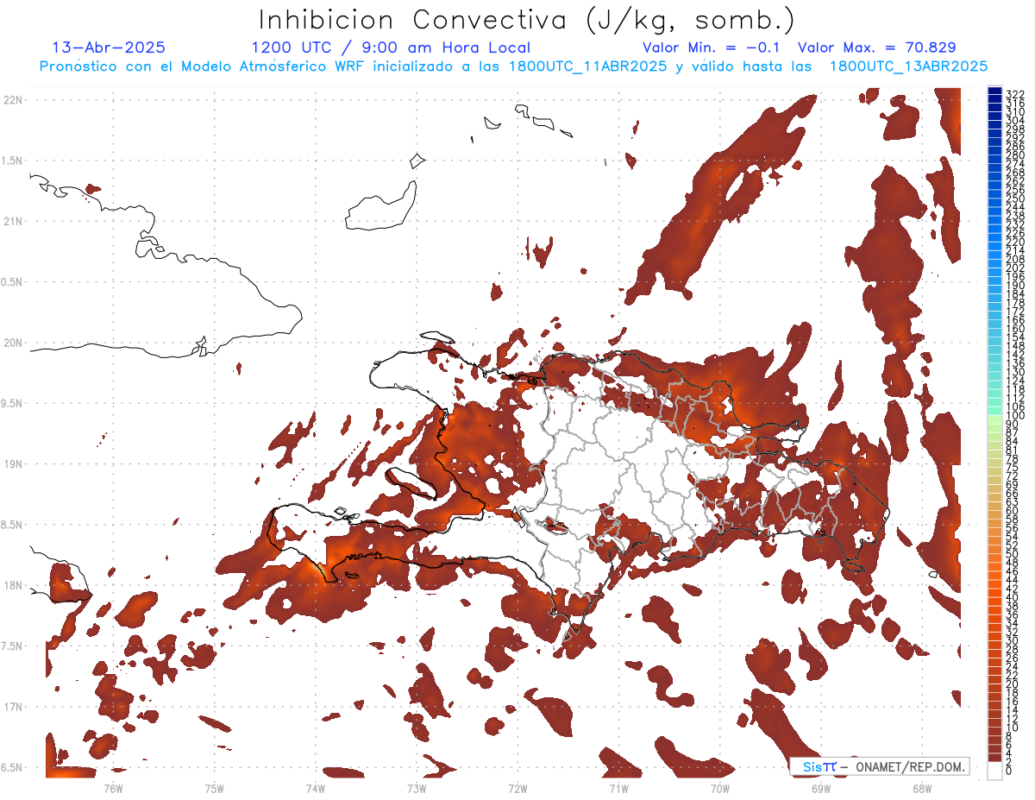1035x800 pixels.
Task: Click the '202' color scale label
Action: click(1015, 268)
